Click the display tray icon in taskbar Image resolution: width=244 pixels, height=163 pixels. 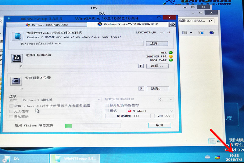click(217, 157)
